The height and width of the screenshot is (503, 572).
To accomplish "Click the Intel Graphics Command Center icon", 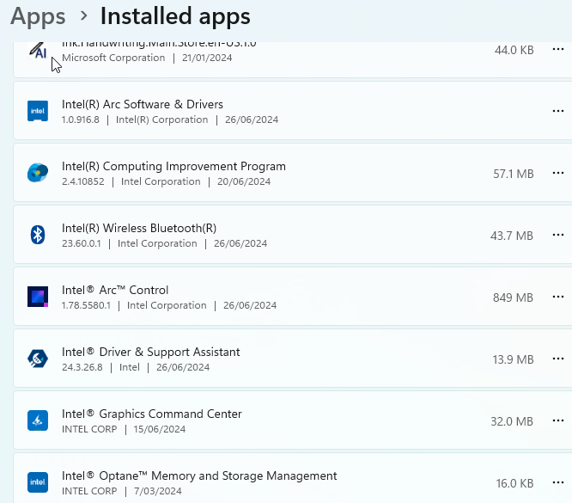I will (37, 420).
